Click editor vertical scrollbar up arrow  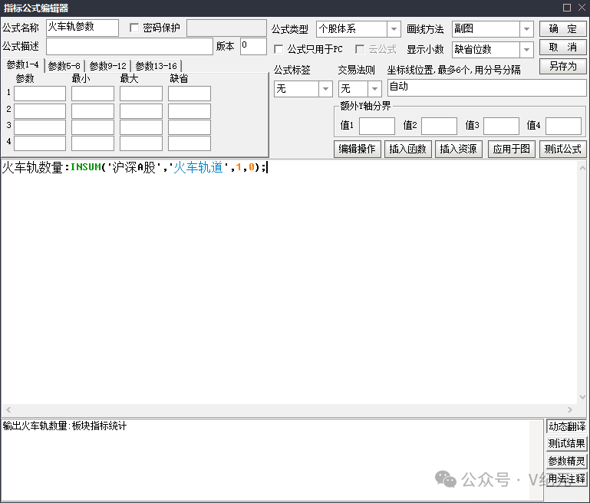[x=582, y=168]
